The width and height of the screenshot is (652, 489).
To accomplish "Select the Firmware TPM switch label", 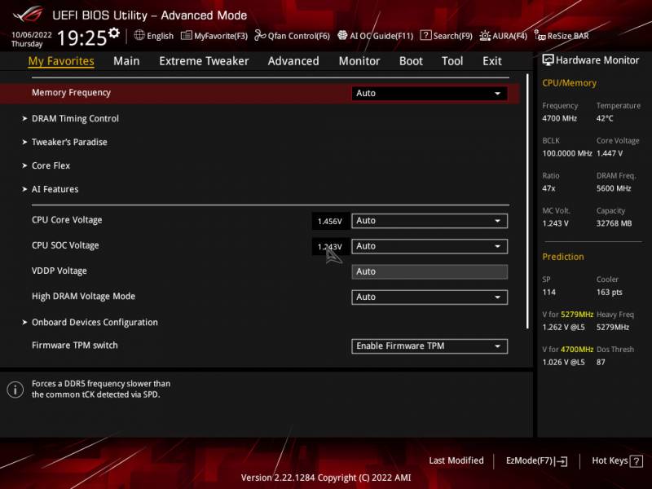I will 75,345.
